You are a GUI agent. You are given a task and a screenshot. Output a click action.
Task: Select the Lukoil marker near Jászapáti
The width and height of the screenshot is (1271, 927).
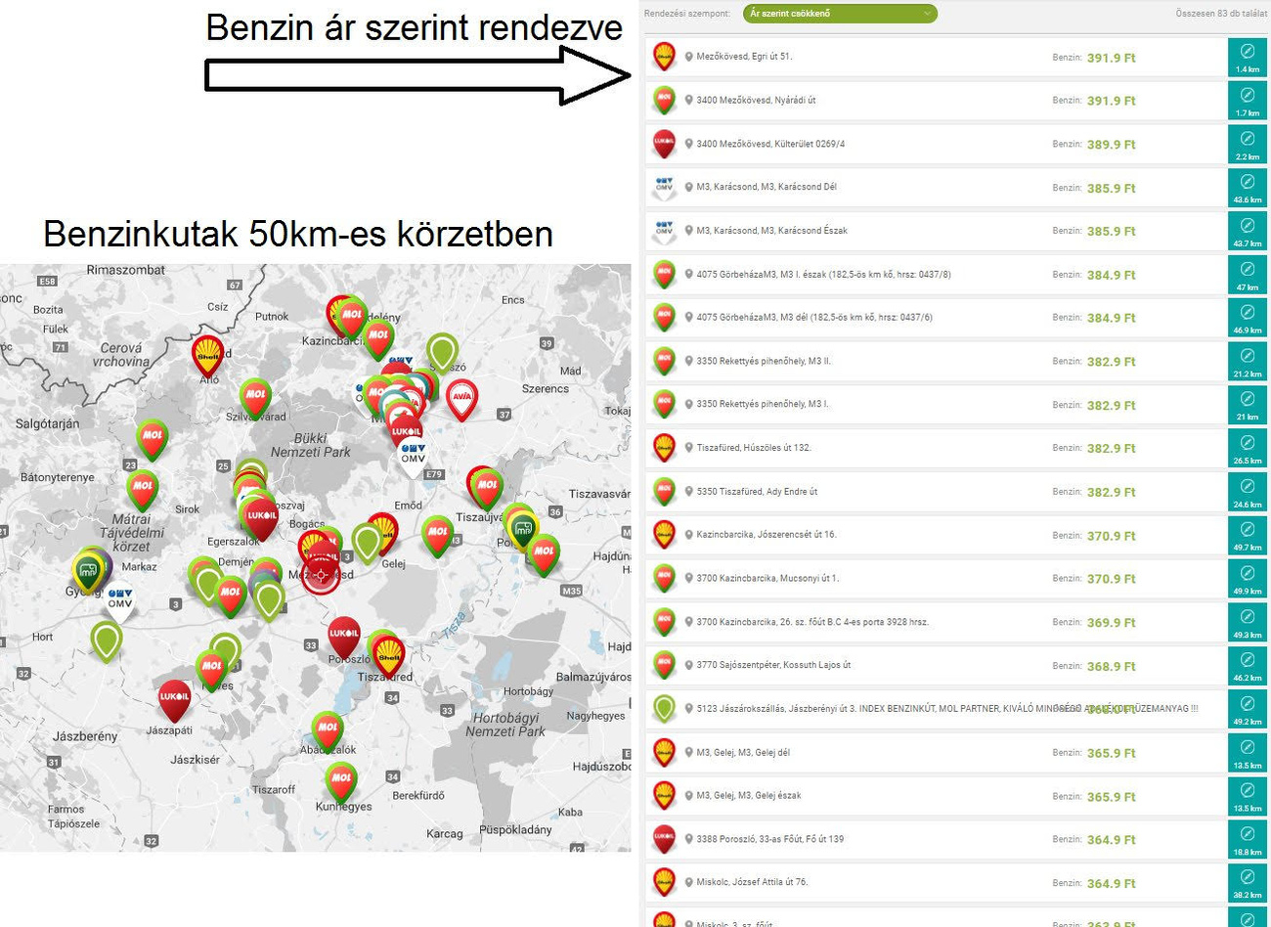coord(174,697)
